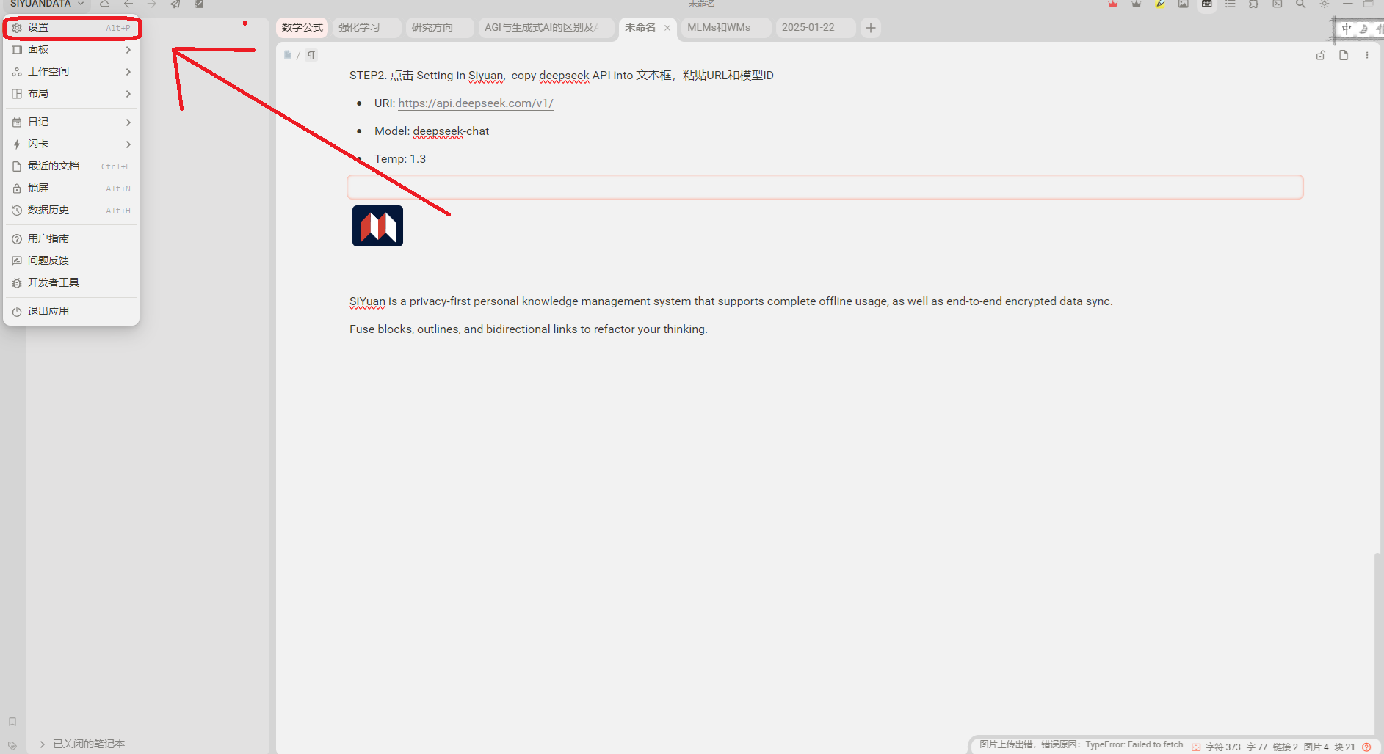This screenshot has width=1384, height=754.
Task: Open the SIYUANDATA workspace dropdown
Action: [x=47, y=4]
